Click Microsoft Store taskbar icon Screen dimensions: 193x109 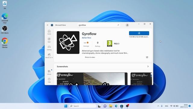coord(122,106)
